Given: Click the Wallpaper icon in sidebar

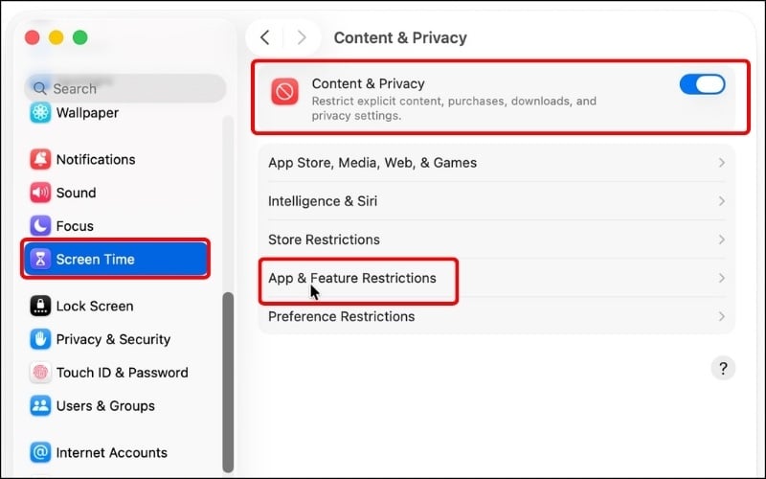Looking at the screenshot, I should pos(40,112).
